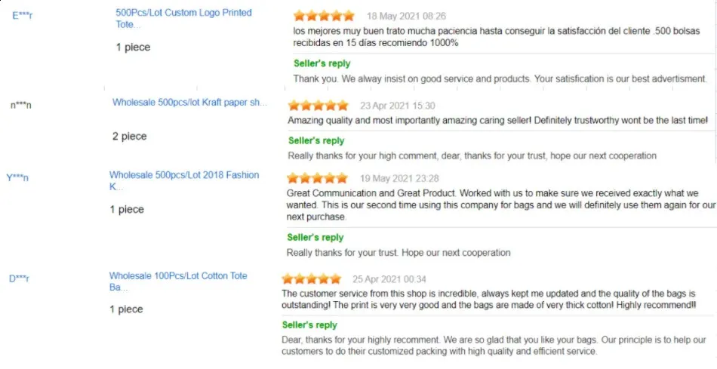The height and width of the screenshot is (369, 717).
Task: Open the Wholesale 500pcs/lot Kraft paper product link
Action: [x=189, y=103]
